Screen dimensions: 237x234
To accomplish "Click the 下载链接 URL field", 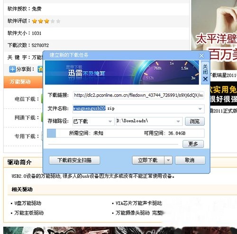I will coord(138,95).
